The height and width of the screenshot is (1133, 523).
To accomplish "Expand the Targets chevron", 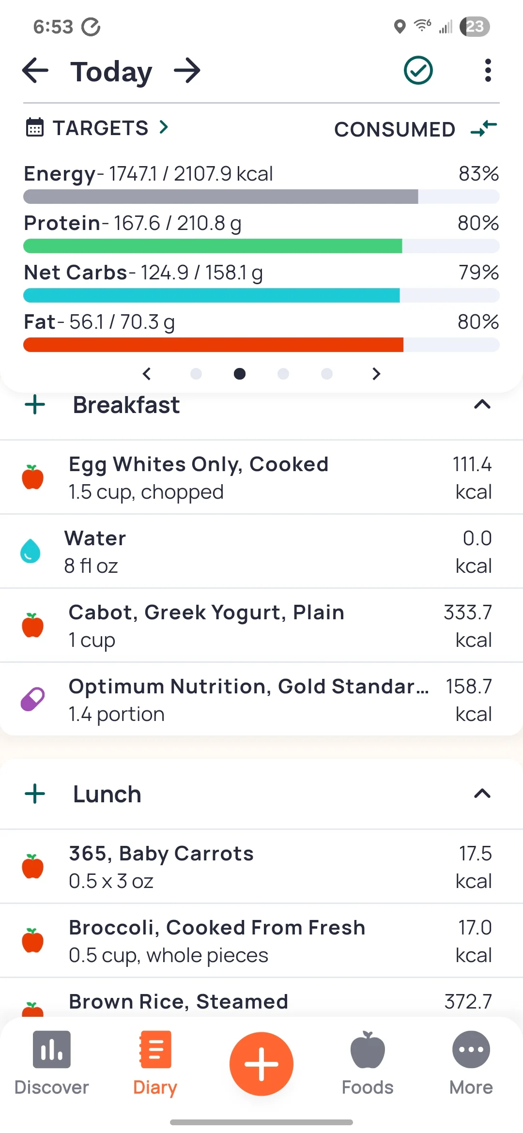I will click(x=164, y=128).
